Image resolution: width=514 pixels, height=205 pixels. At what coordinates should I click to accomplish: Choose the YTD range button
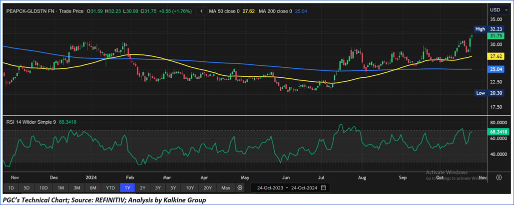[110, 188]
